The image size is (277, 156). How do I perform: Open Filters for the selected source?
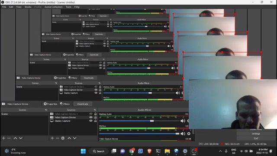pos(65,104)
